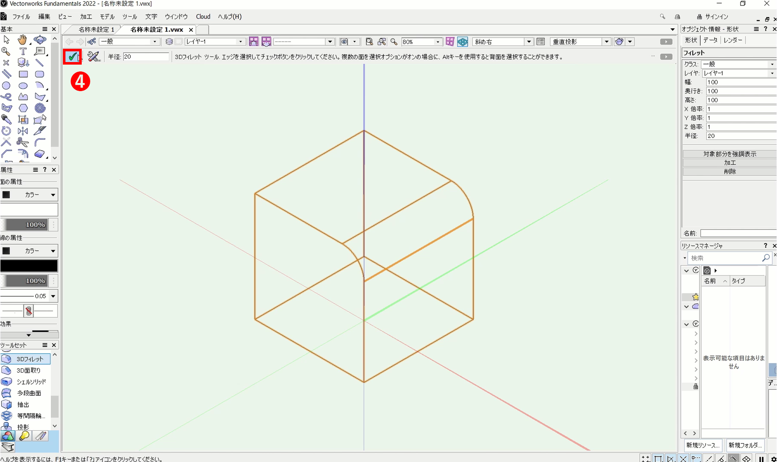Click サインイン sign-in link
777x462 pixels.
[x=712, y=17]
